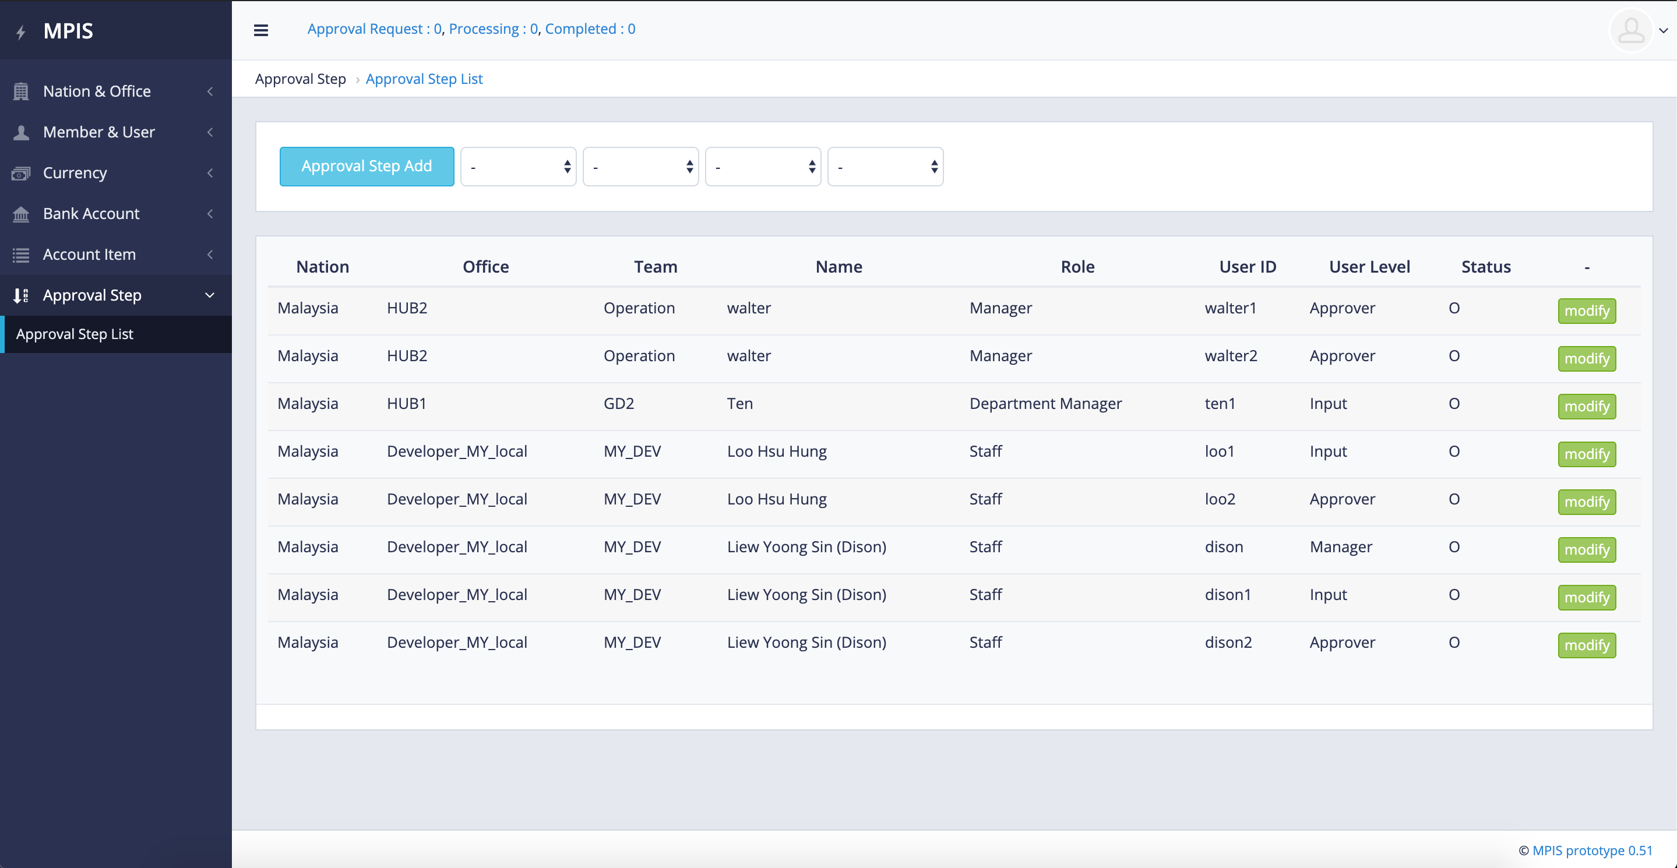Viewport: 1677px width, 868px height.
Task: Open the first filter dropdown
Action: (x=518, y=166)
